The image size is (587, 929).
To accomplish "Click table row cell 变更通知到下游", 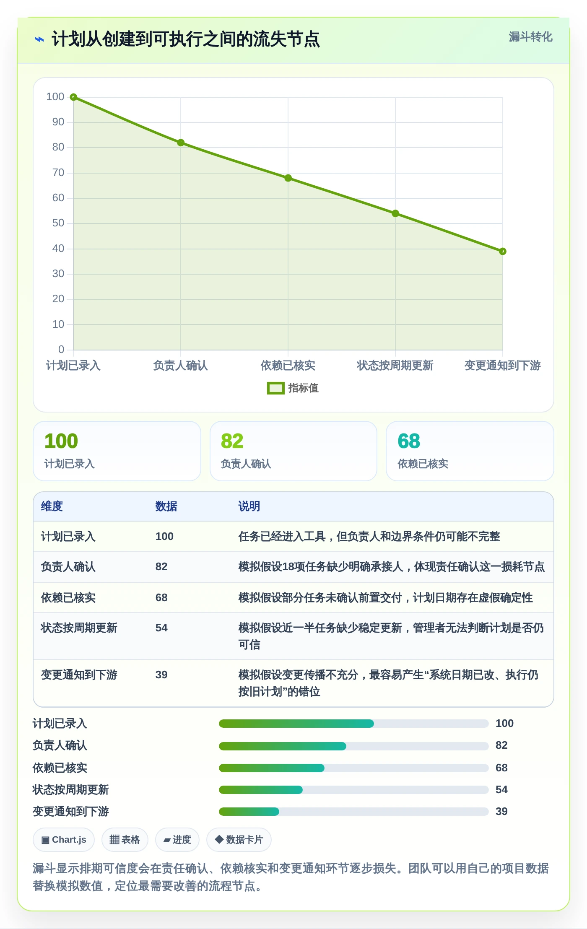I will (79, 675).
